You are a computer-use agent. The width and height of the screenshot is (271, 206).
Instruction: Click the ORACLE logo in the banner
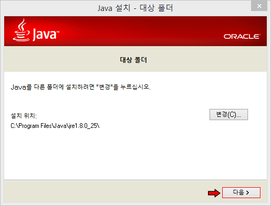pyautogui.click(x=242, y=37)
